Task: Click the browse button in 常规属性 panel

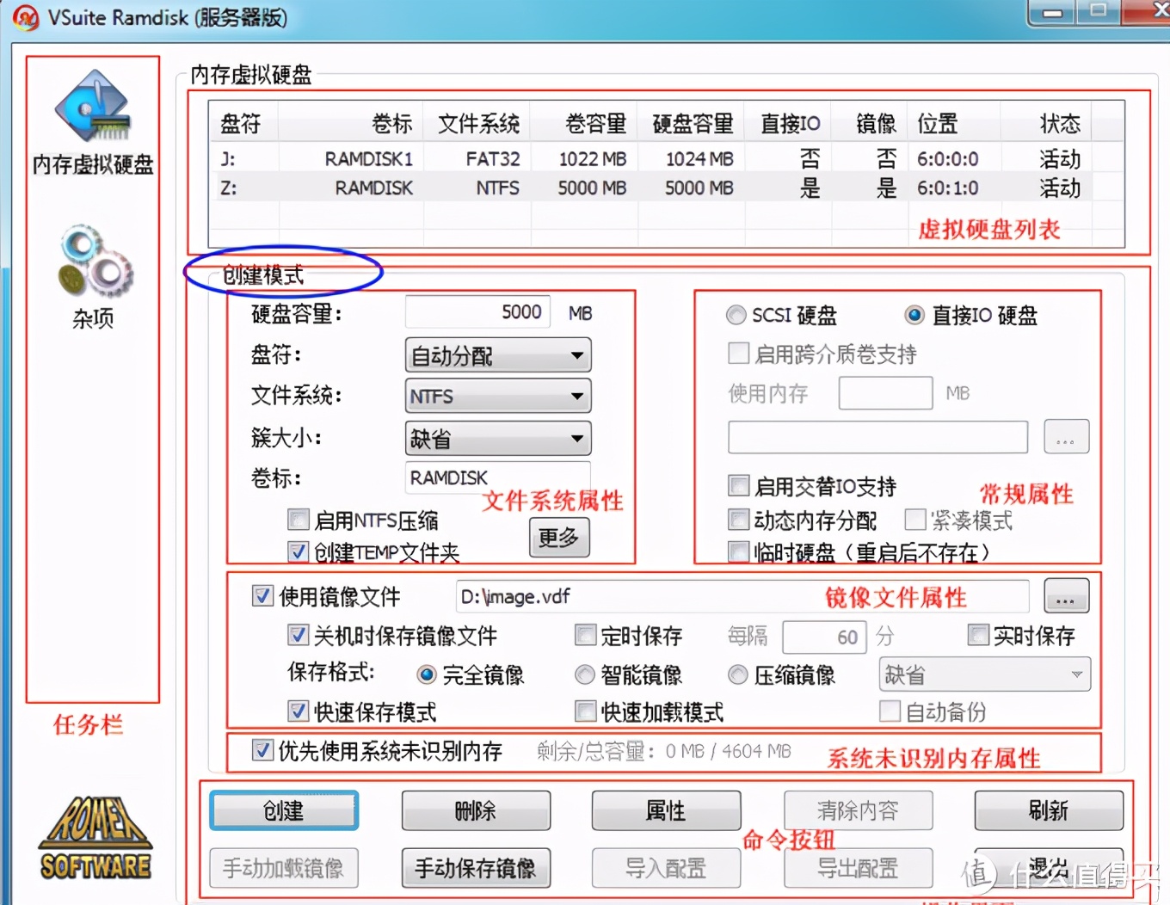Action: (1066, 437)
